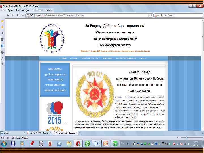Change input language via RU indicator
Screen dimensions: 204x153
(122, 143)
